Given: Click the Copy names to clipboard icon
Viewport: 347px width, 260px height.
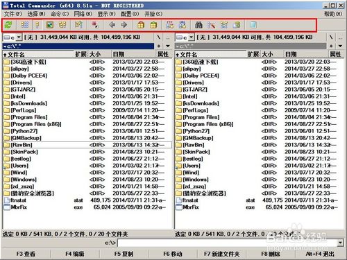Looking at the screenshot, I should click(237, 25).
